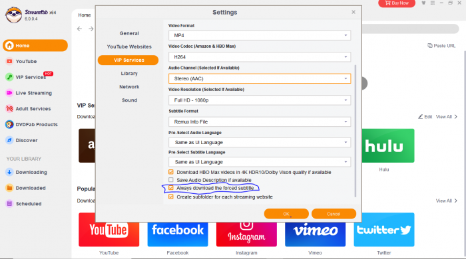Toggle Always download the forced subtitle
The width and height of the screenshot is (466, 259).
click(171, 188)
